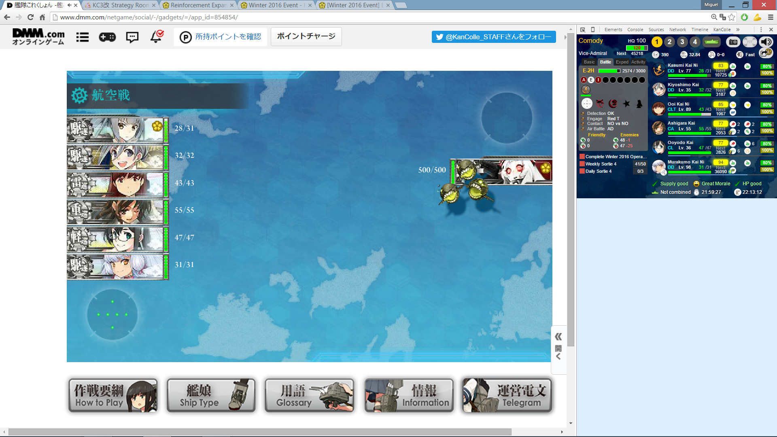Select fleet 4 button

pyautogui.click(x=695, y=42)
